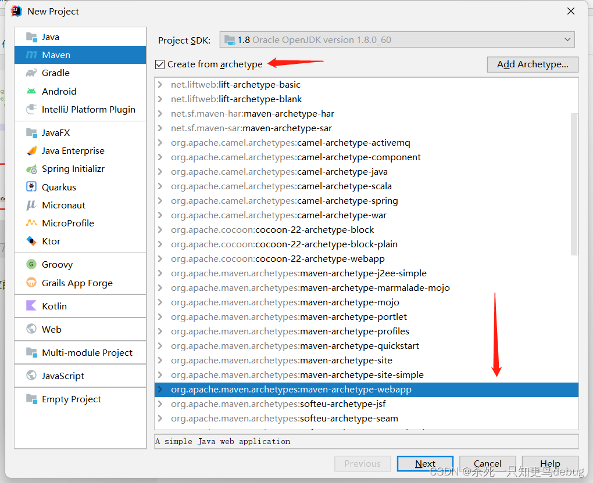Click the disabled Previous button
Image resolution: width=593 pixels, height=483 pixels.
click(362, 463)
